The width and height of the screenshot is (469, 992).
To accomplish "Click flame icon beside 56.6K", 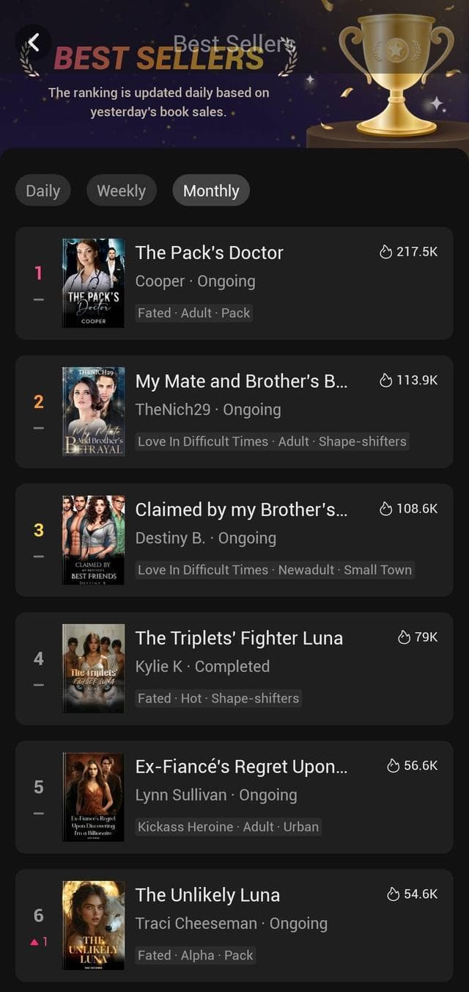I will coord(394,766).
